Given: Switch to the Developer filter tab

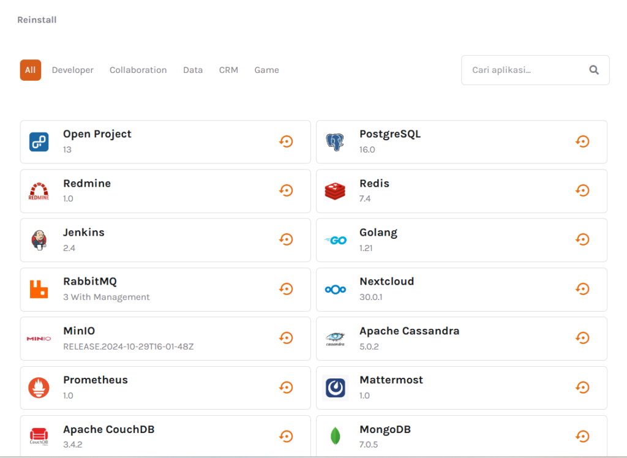Looking at the screenshot, I should coord(72,70).
